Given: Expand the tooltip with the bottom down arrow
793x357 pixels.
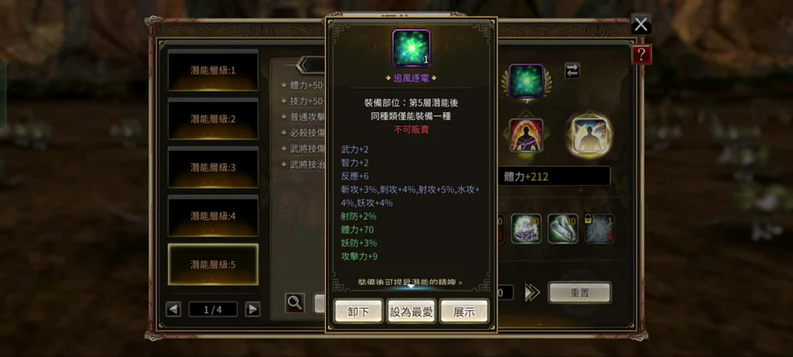Looking at the screenshot, I should coord(411,286).
